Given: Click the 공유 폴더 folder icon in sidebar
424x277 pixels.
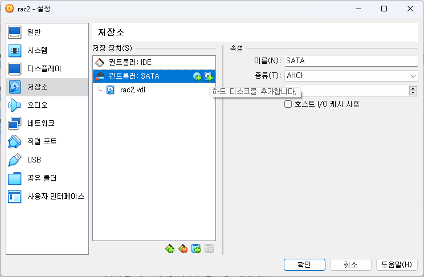Looking at the screenshot, I should point(15,178).
